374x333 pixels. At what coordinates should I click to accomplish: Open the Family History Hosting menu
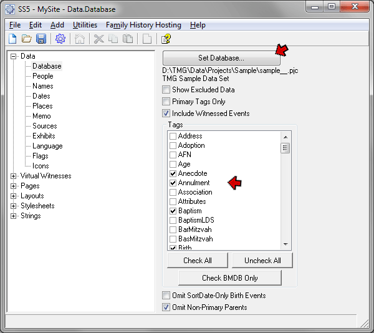coord(143,25)
